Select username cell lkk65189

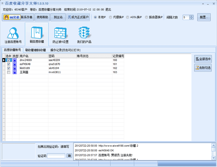(x=34, y=68)
